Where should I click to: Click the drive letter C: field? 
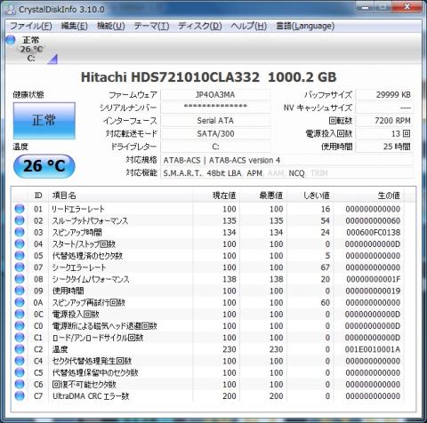coord(215,147)
